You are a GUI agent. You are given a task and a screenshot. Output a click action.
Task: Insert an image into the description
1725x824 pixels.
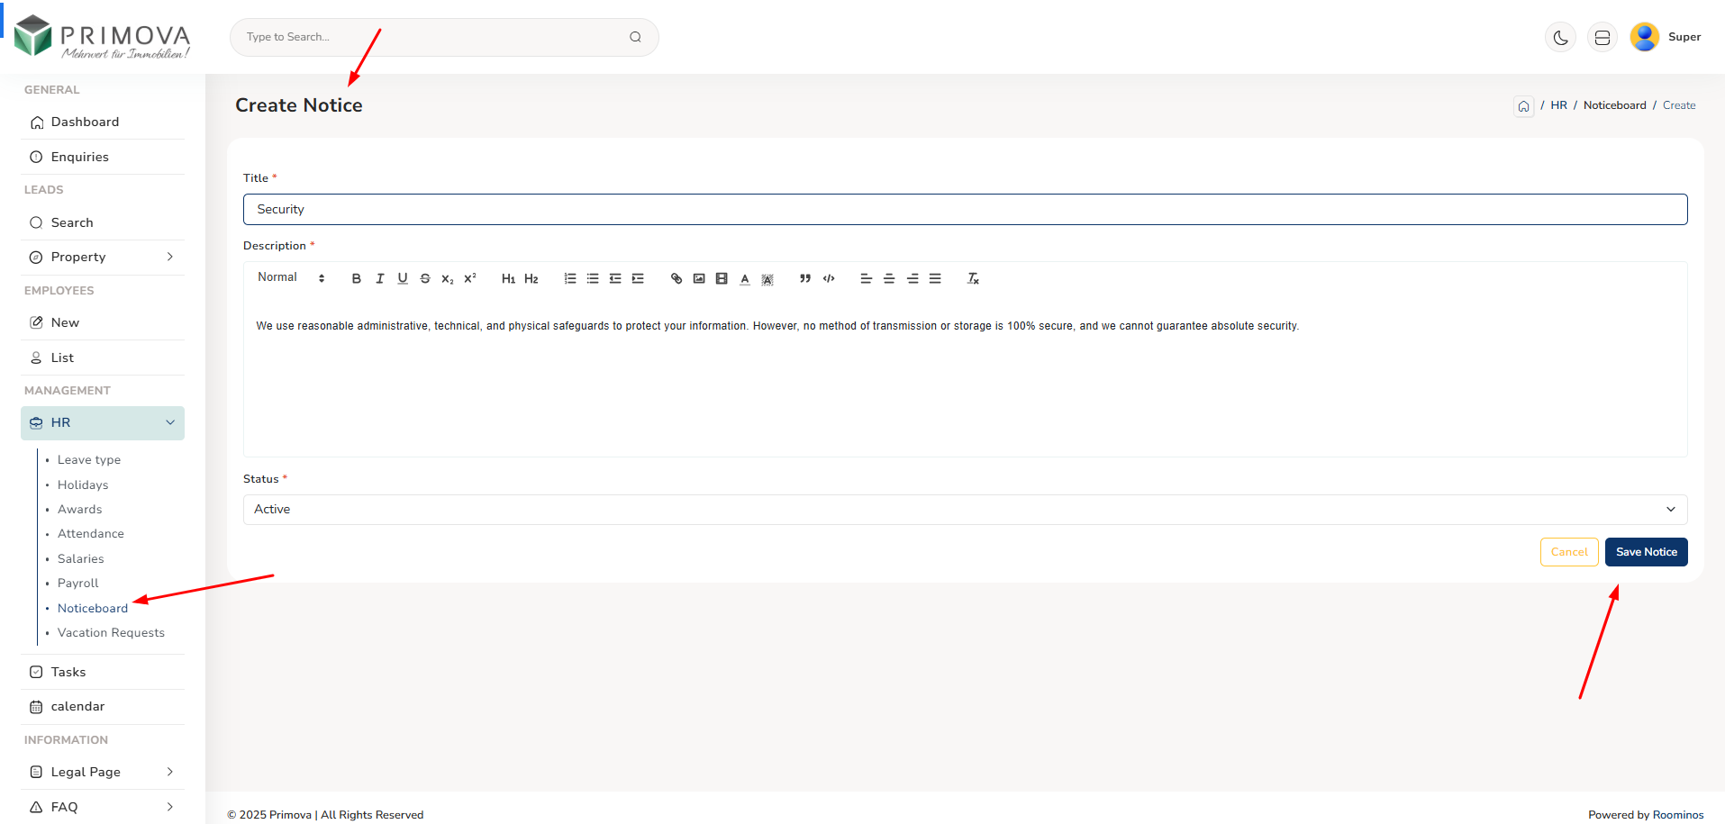(x=699, y=279)
